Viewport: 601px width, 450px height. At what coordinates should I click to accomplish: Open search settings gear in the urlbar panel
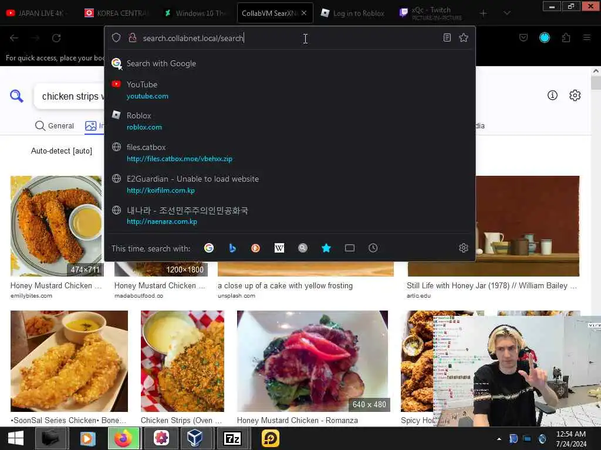[464, 248]
